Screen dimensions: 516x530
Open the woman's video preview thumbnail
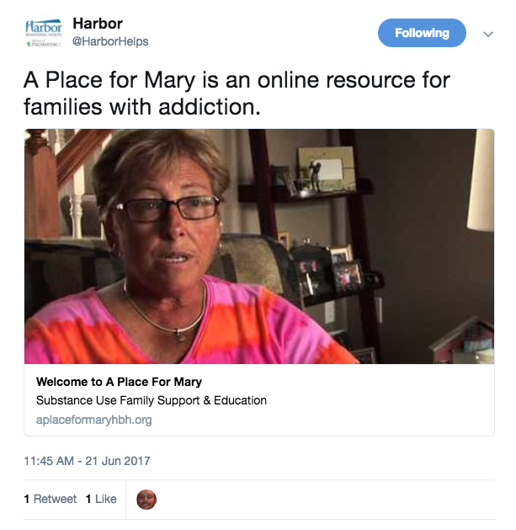[259, 246]
